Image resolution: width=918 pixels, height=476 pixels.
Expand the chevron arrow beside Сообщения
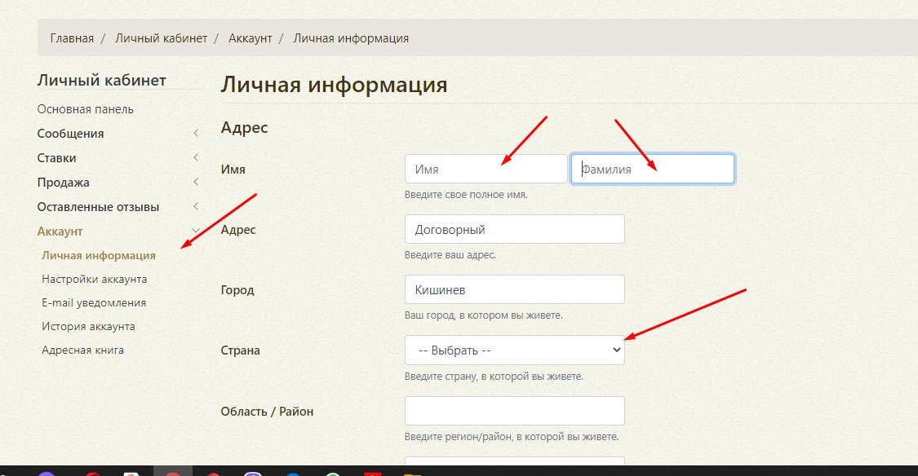pos(196,134)
